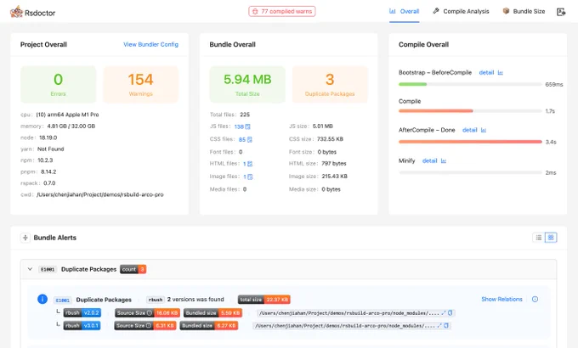Image resolution: width=578 pixels, height=348 pixels.
Task: Open View Bundler Config link
Action: pyautogui.click(x=150, y=44)
